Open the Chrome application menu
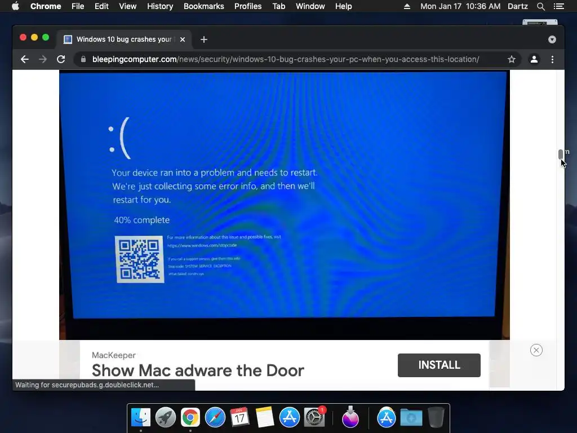 (x=46, y=6)
